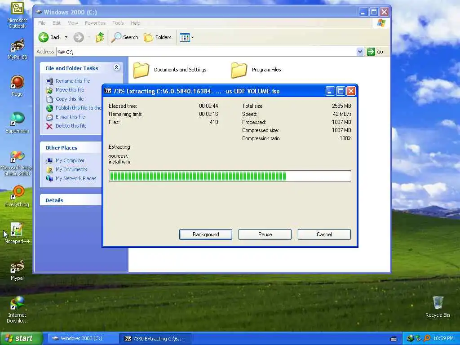Viewport: 460px width, 345px height.
Task: Click the Other Places panel header
Action: click(71, 147)
